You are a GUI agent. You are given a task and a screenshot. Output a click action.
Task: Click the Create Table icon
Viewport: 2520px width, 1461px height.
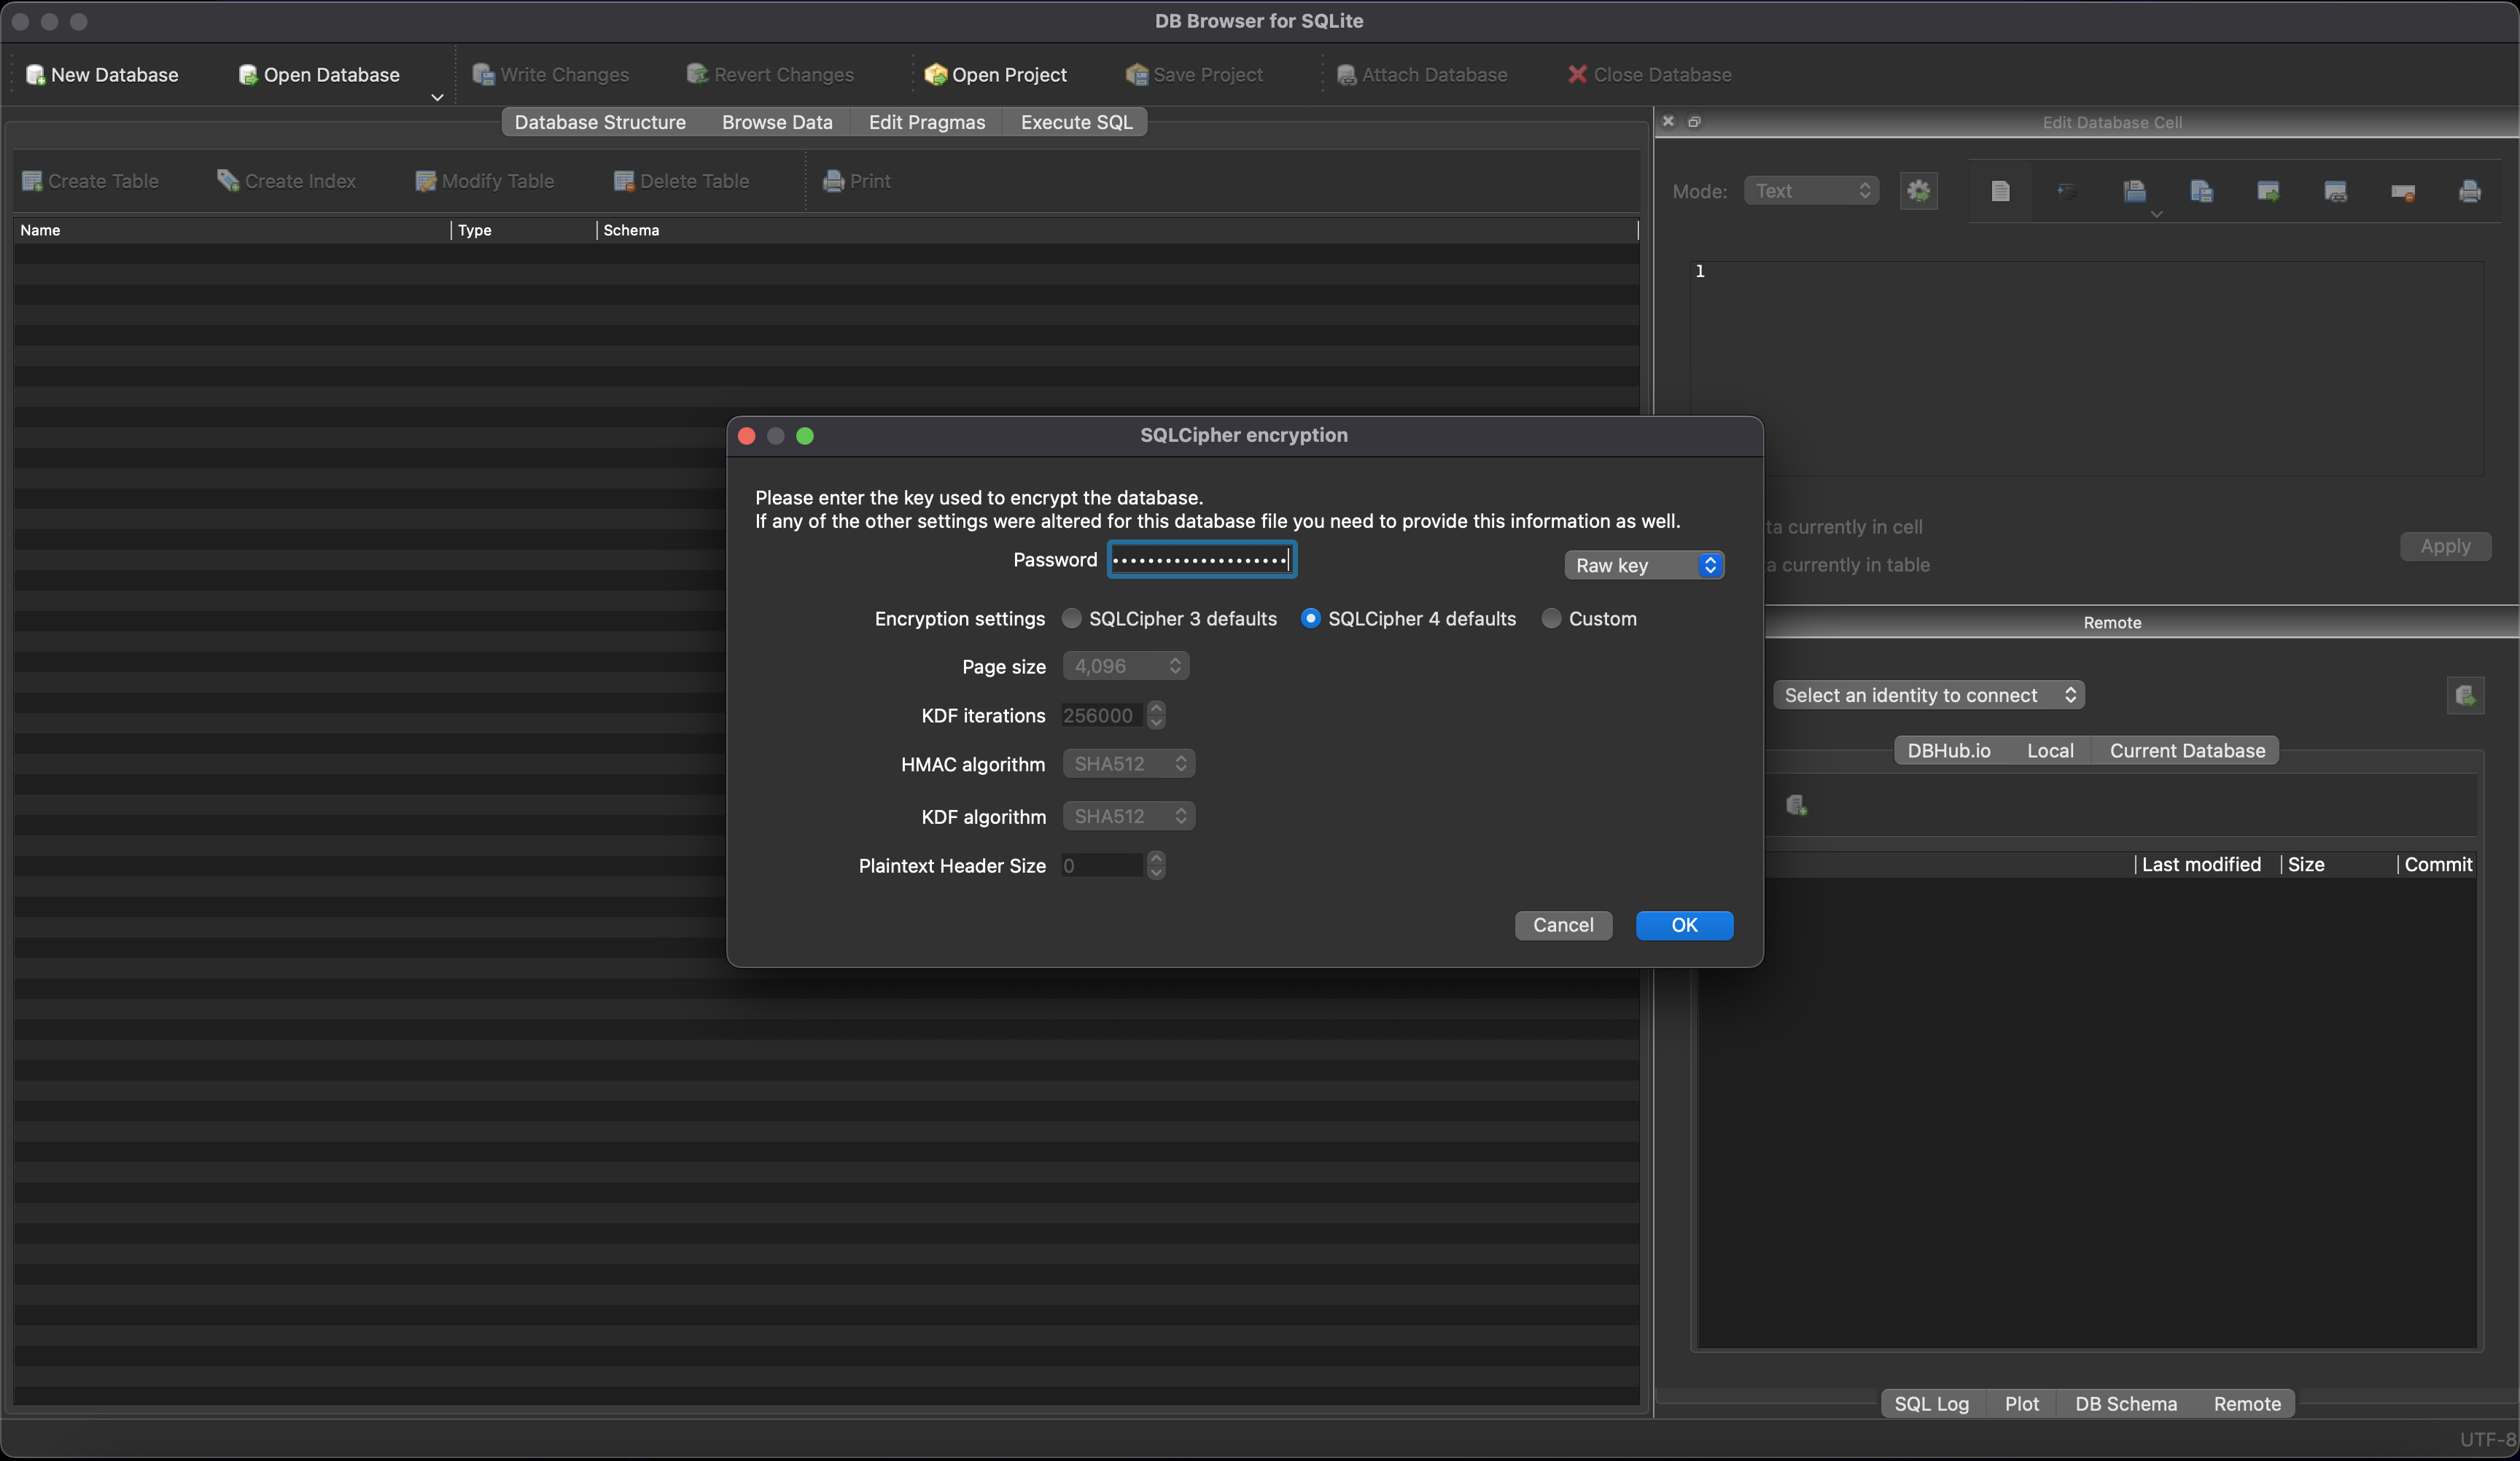coord(32,181)
